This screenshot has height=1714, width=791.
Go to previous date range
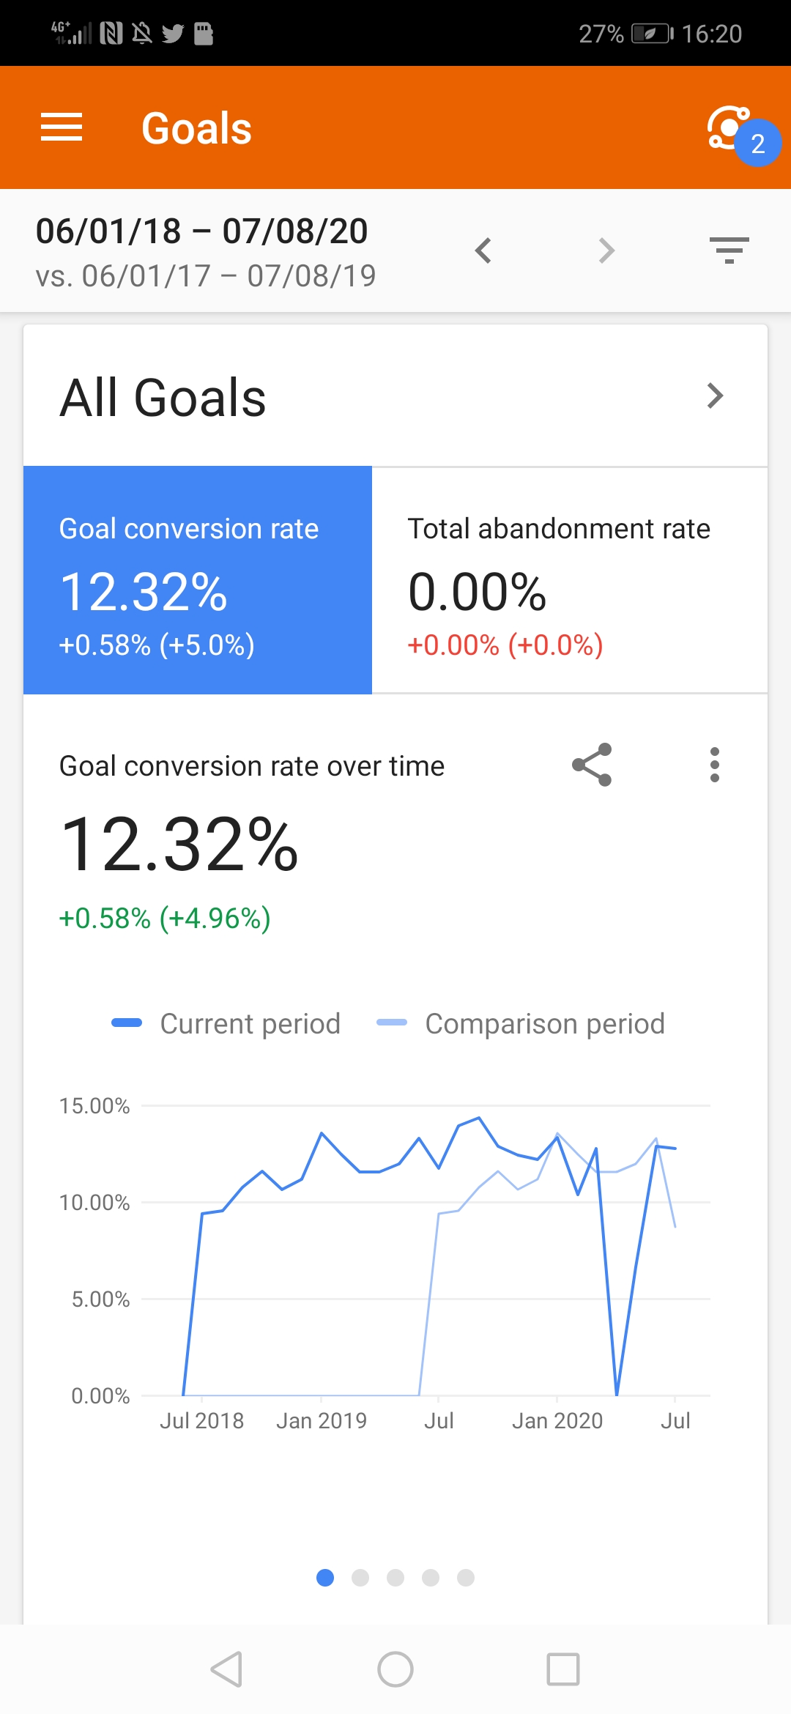[x=483, y=251]
